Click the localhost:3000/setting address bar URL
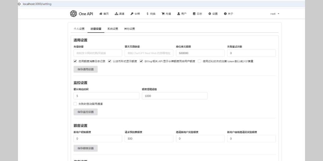323x161 pixels. pos(37,4)
